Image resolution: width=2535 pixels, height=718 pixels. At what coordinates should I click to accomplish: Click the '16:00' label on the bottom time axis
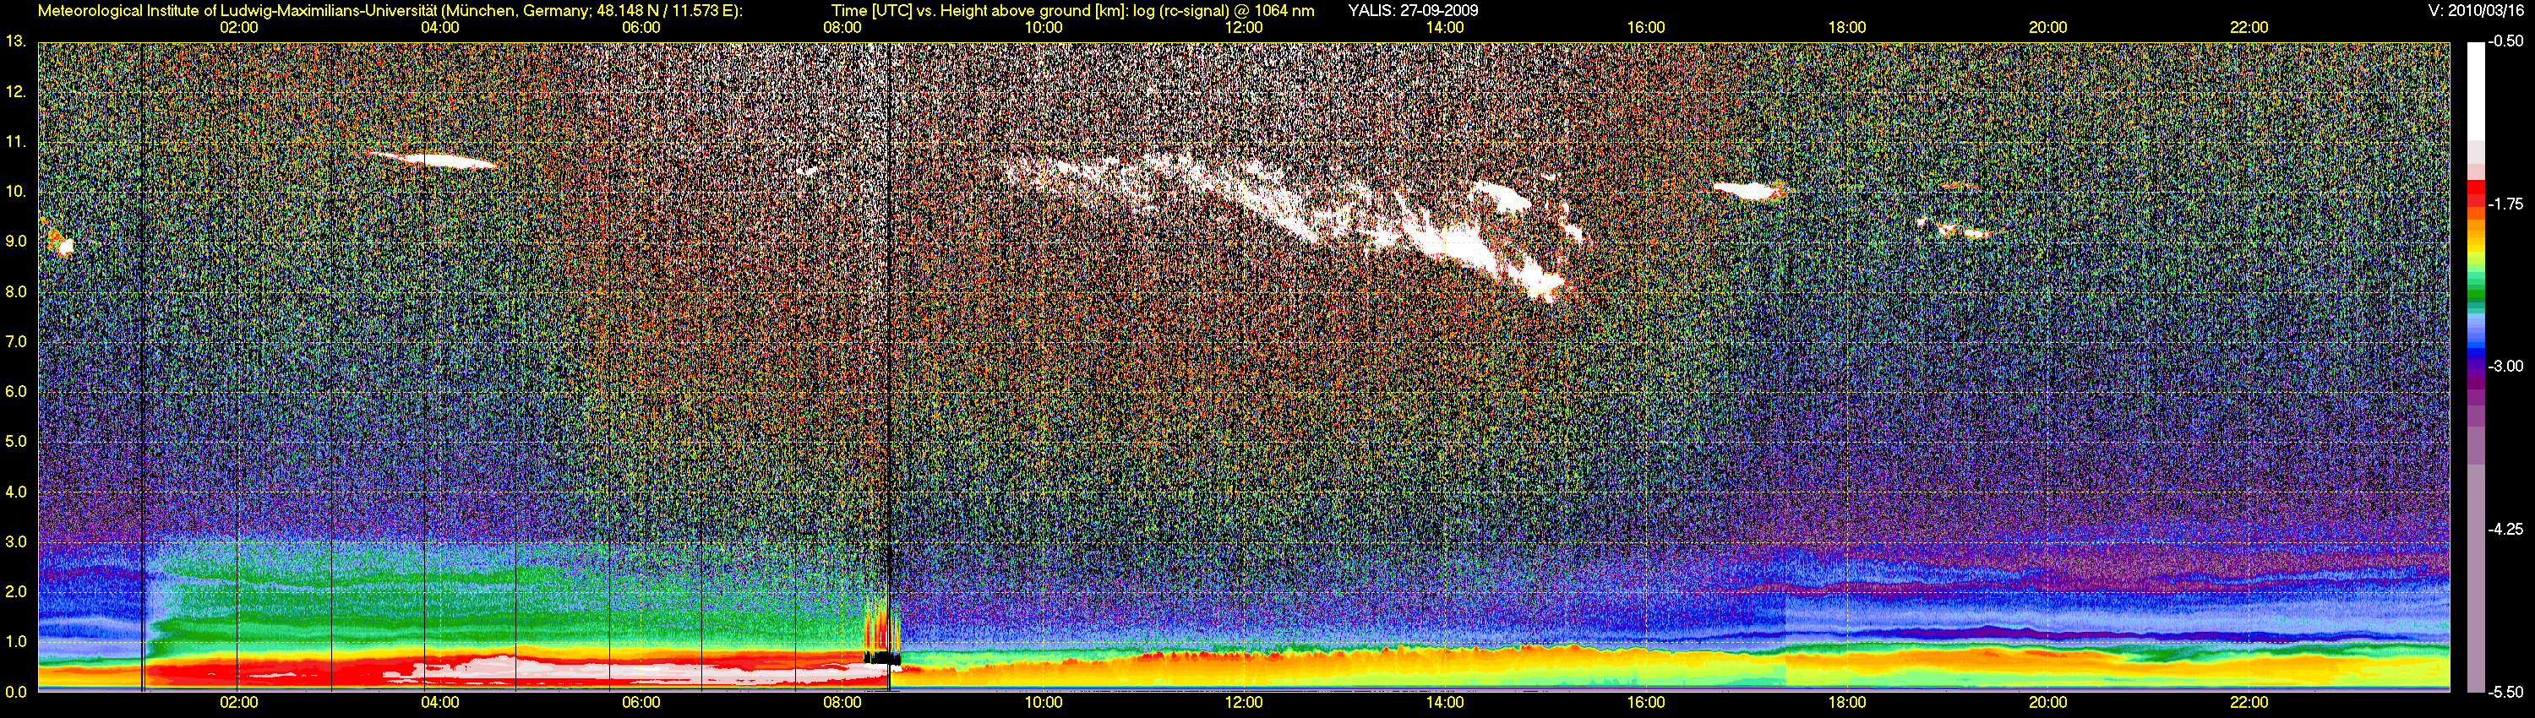tap(1646, 702)
